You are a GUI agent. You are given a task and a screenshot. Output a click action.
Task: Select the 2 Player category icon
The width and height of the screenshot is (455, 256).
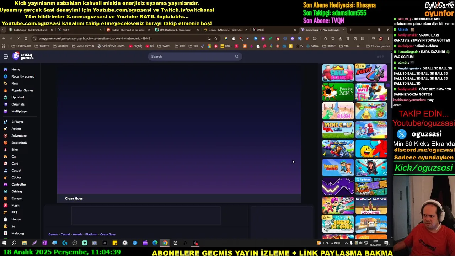pos(5,122)
